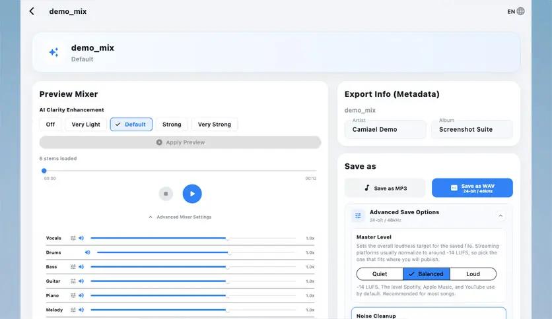The width and height of the screenshot is (552, 319).
Task: Open Piano stem settings sliders icon
Action: click(73, 296)
